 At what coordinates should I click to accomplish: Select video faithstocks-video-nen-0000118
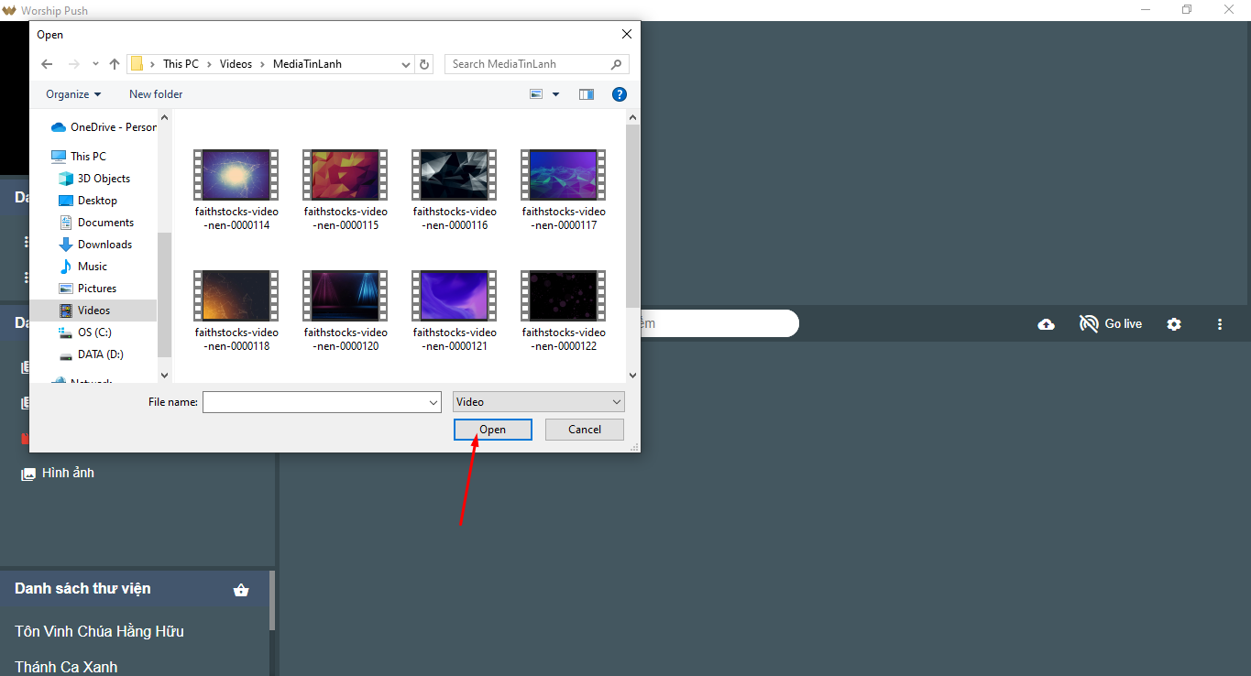(236, 311)
